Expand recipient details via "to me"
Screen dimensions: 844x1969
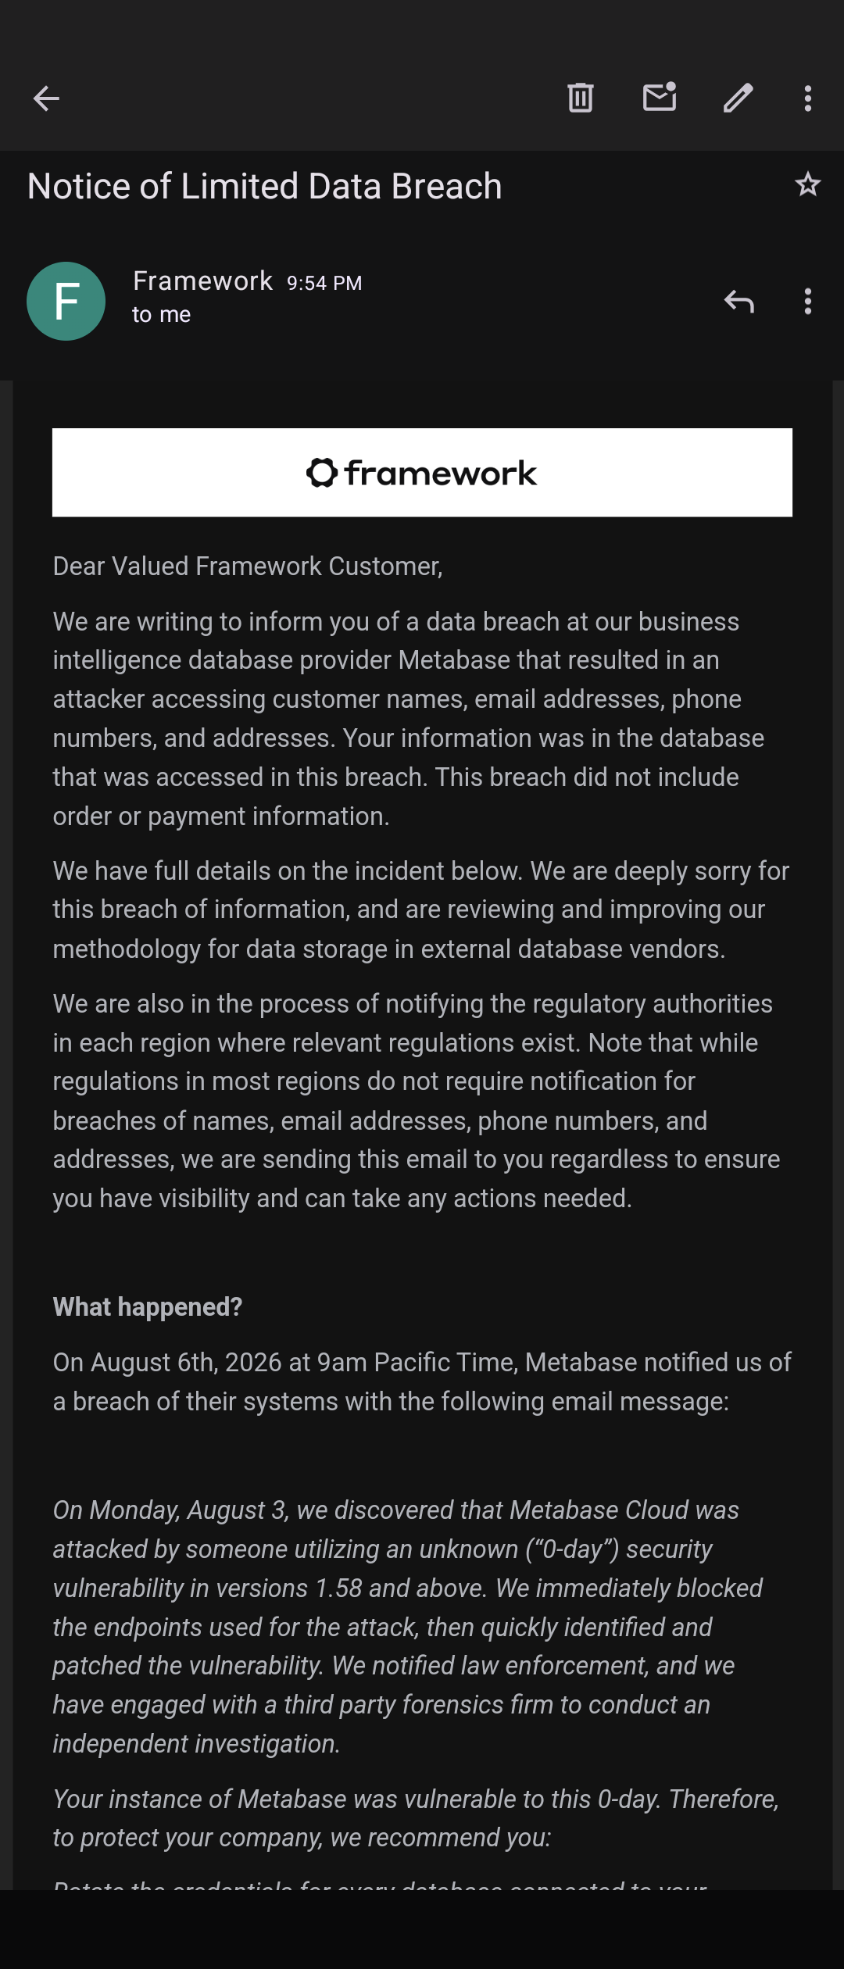(x=161, y=314)
